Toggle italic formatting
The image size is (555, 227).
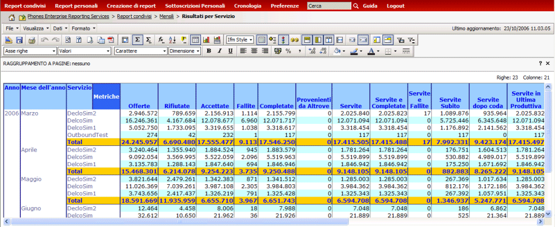coord(220,51)
